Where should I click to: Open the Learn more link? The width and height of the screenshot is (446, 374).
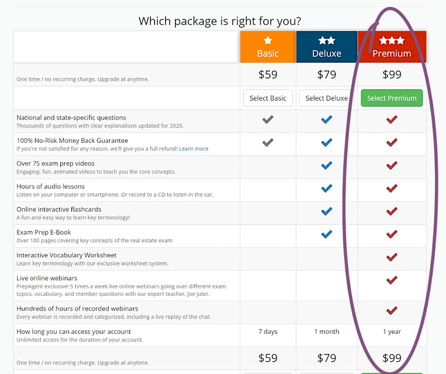[193, 149]
